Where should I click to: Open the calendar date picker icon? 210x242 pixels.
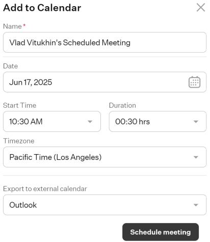pos(194,82)
